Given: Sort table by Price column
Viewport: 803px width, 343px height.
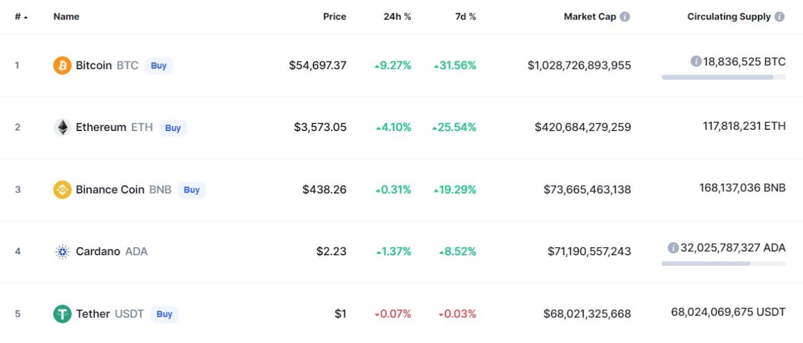Looking at the screenshot, I should point(334,17).
